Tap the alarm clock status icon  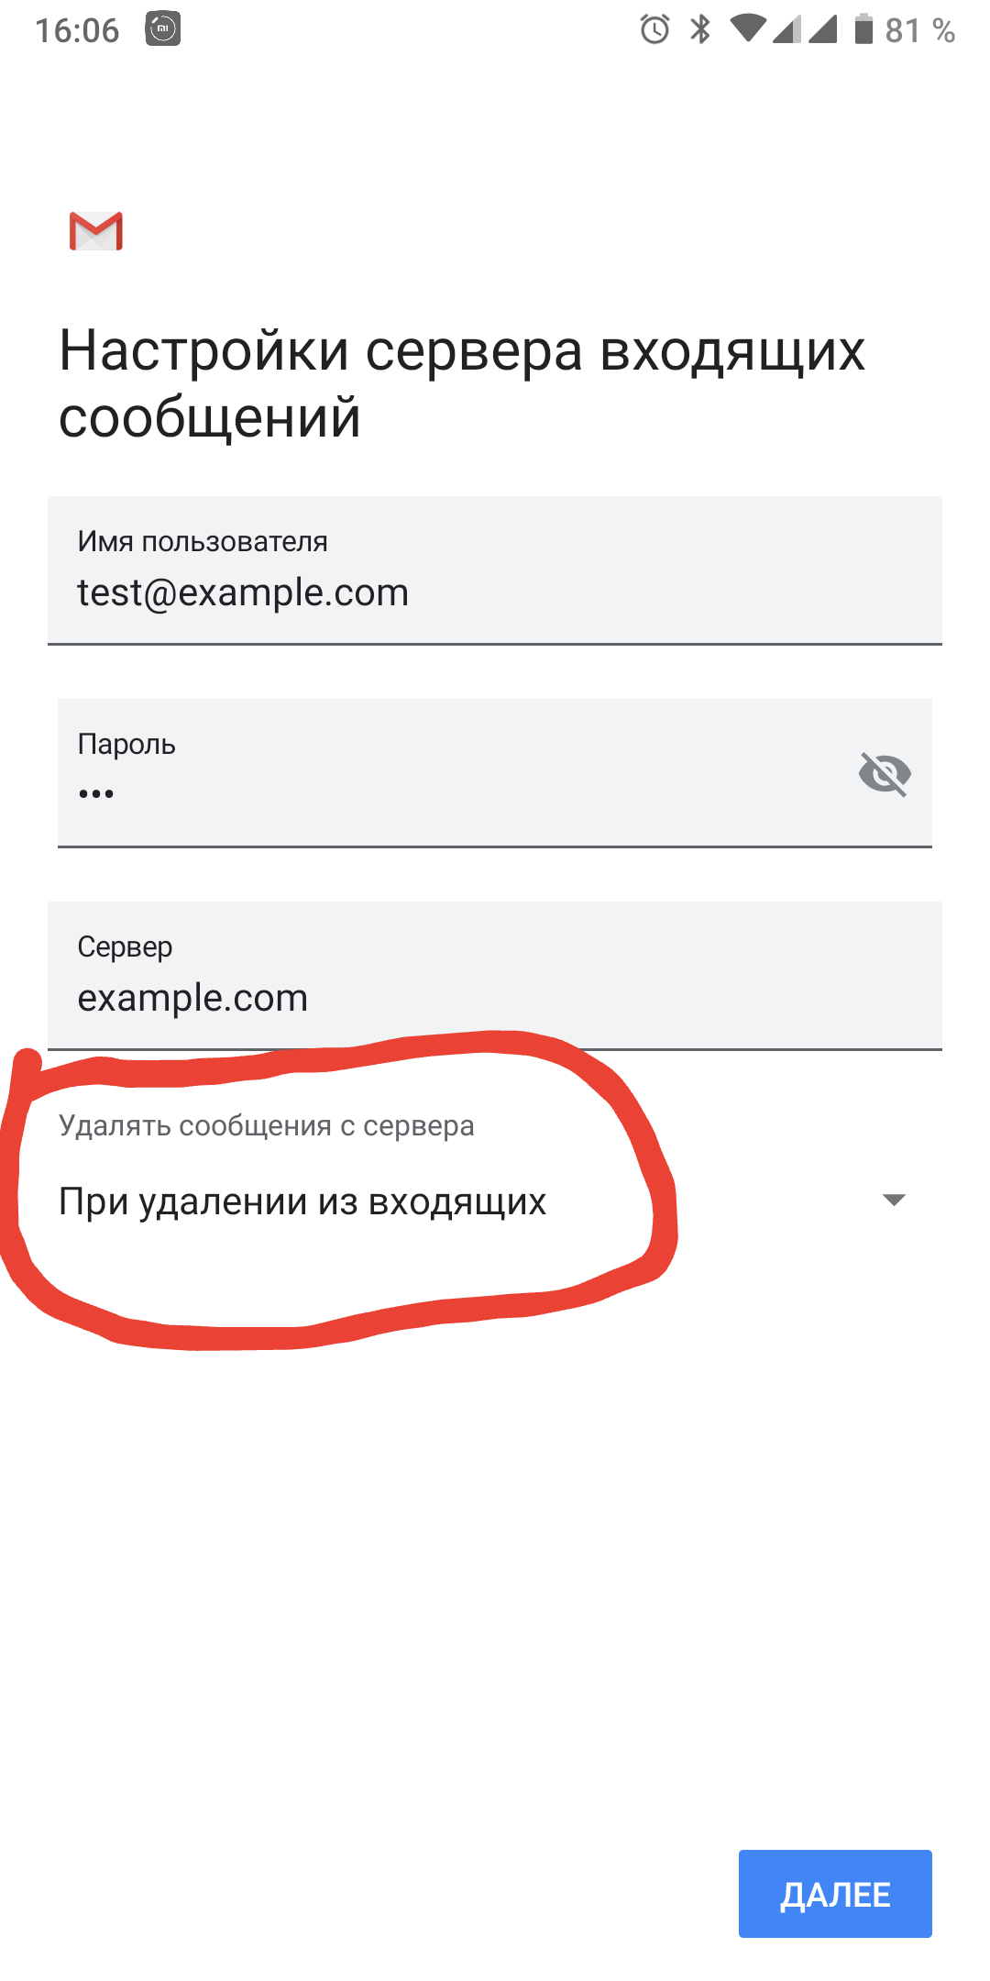[x=654, y=29]
